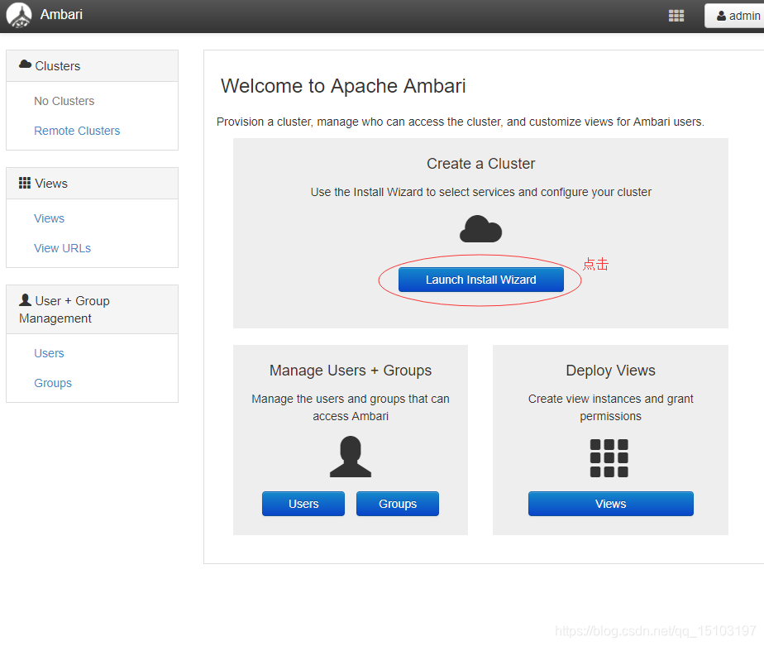Click the Ambari title text in header
The height and width of the screenshot is (646, 764).
pos(61,15)
